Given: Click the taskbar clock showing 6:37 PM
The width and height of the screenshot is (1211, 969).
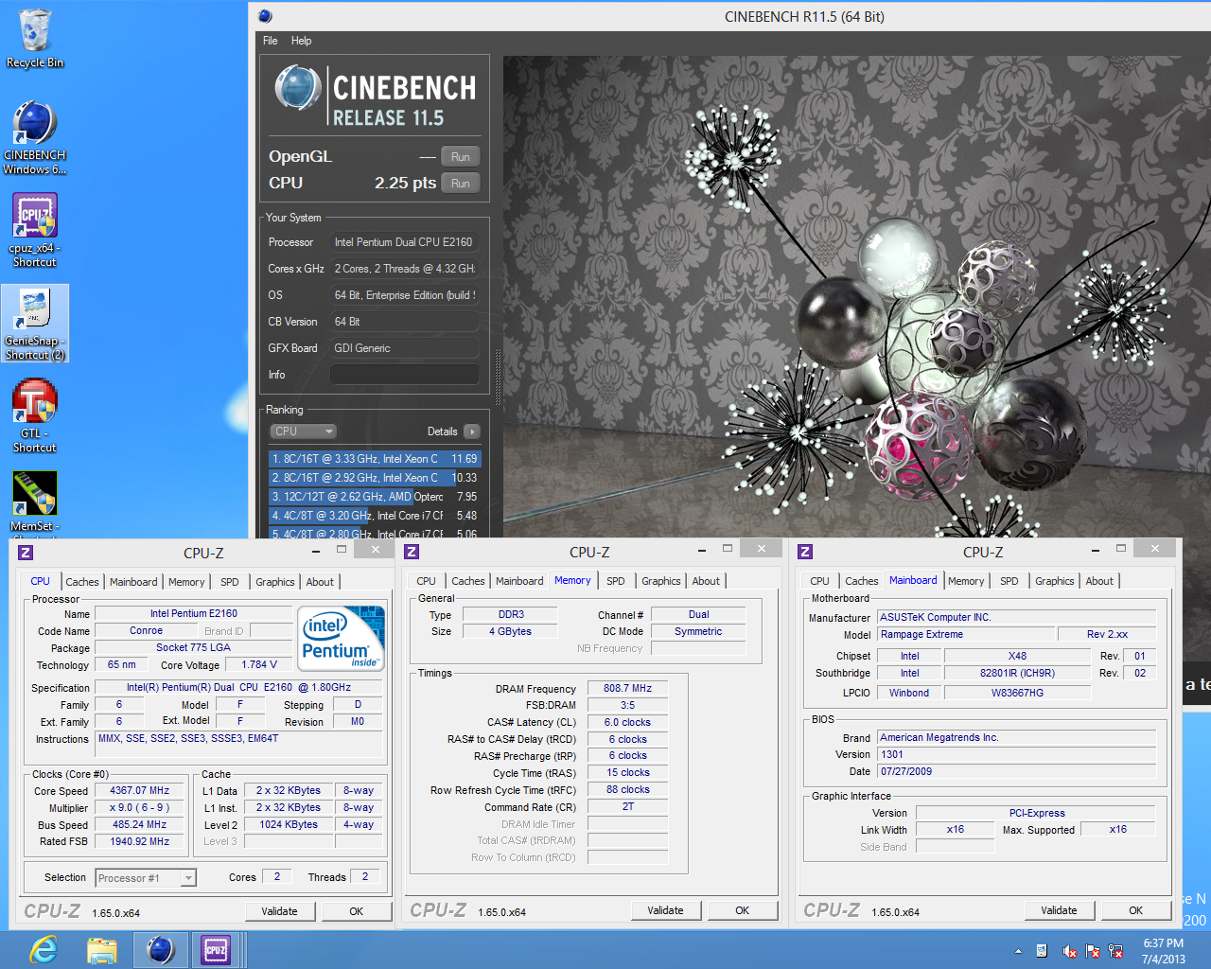Looking at the screenshot, I should click(x=1163, y=951).
